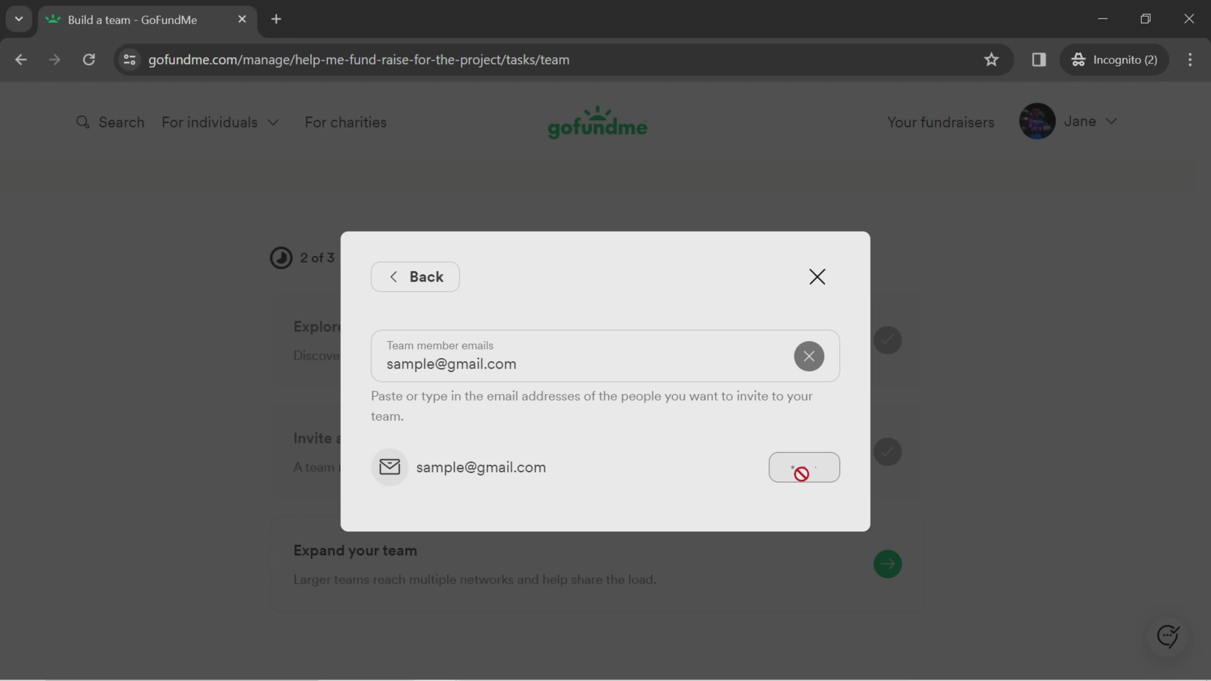Screen dimensions: 1211x681
Task: Open the For individuals dropdown menu
Action: click(x=220, y=122)
